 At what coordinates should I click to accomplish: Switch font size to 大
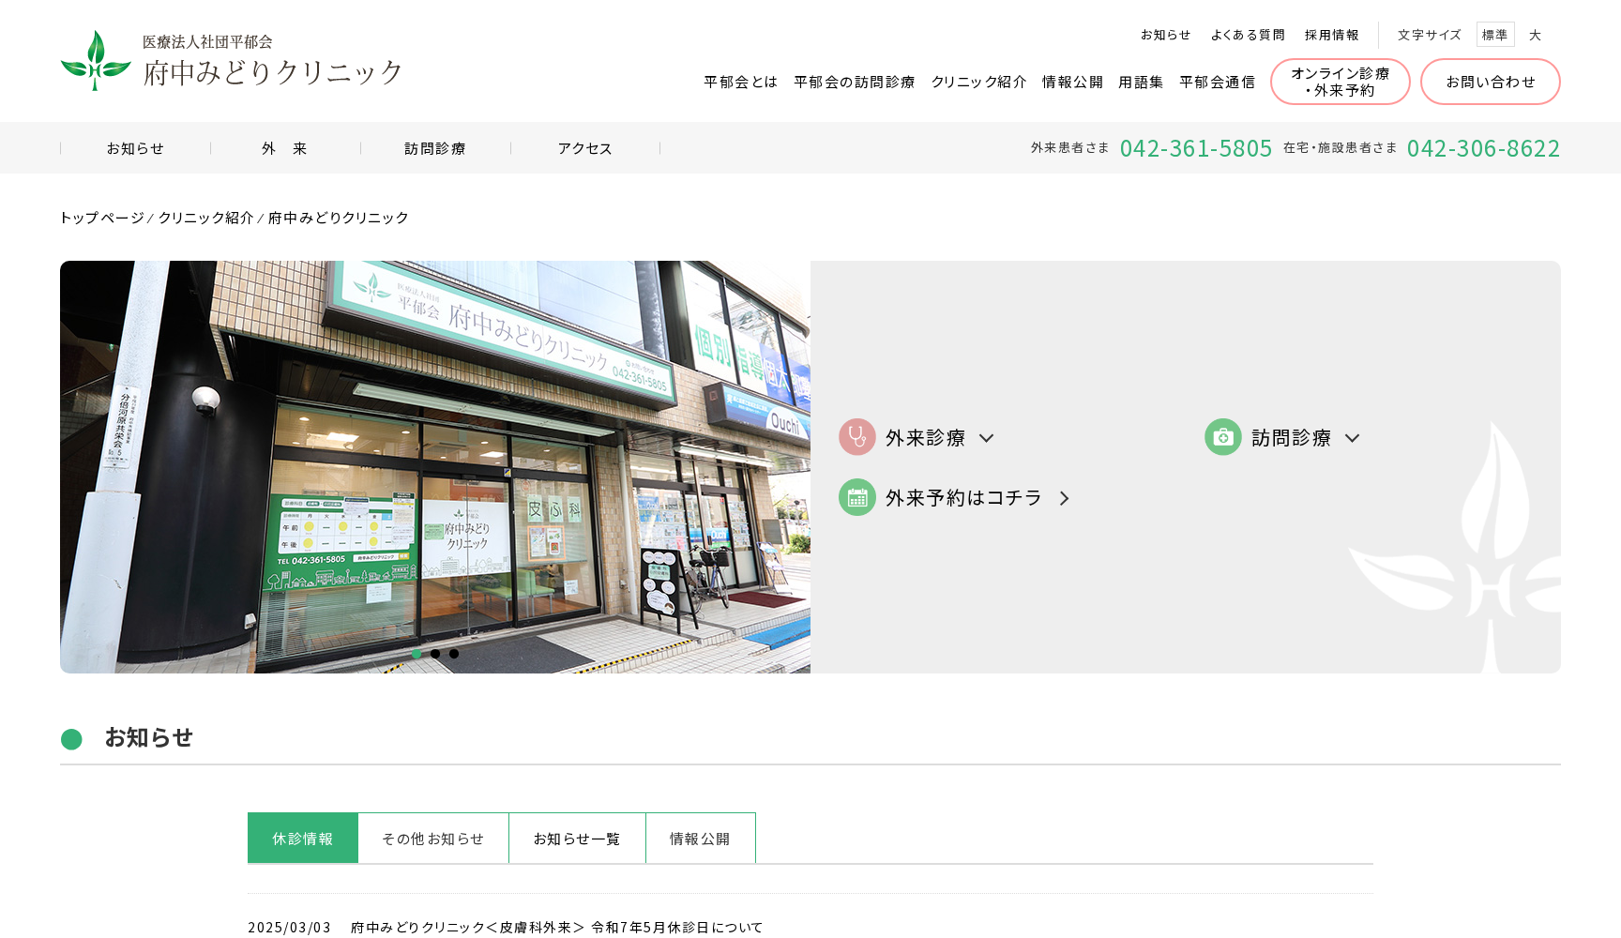[x=1536, y=35]
